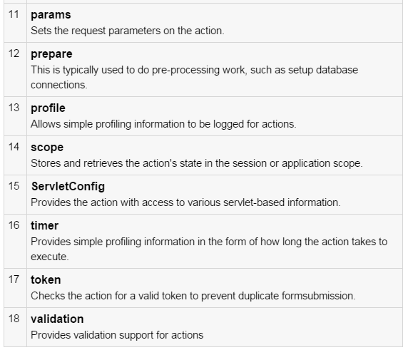Select the "validation" interceptor heading
Screen dimensions: 413x350
(x=57, y=319)
